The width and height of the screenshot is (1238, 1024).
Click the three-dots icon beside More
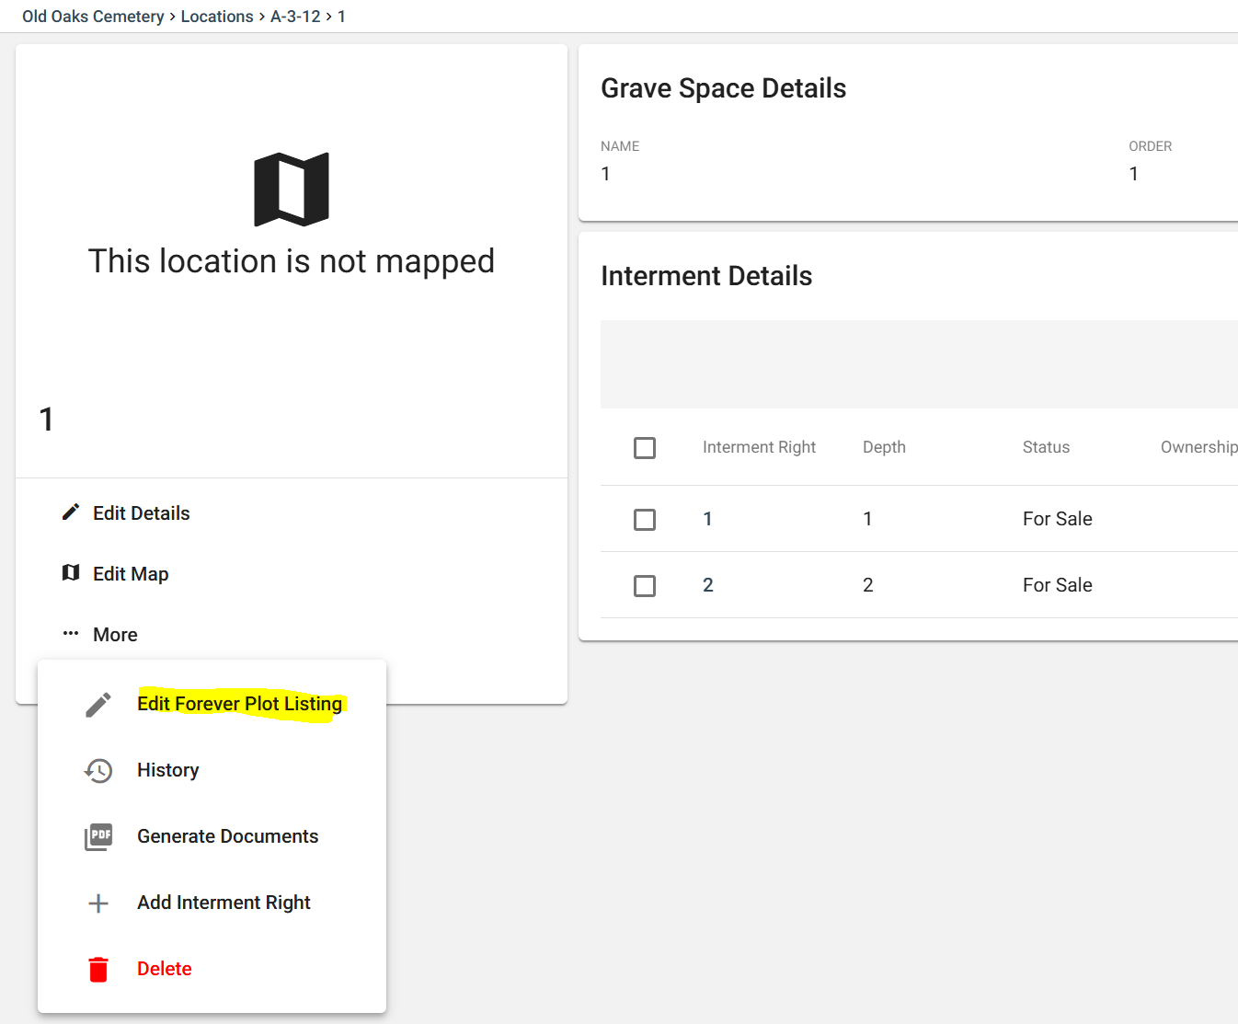[71, 634]
